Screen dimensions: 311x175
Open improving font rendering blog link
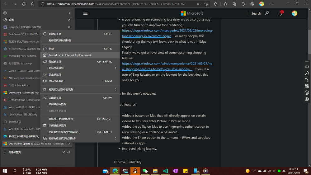point(167,33)
